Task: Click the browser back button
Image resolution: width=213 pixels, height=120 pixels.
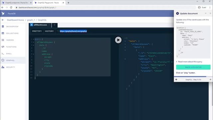Action: (x=2, y=7)
